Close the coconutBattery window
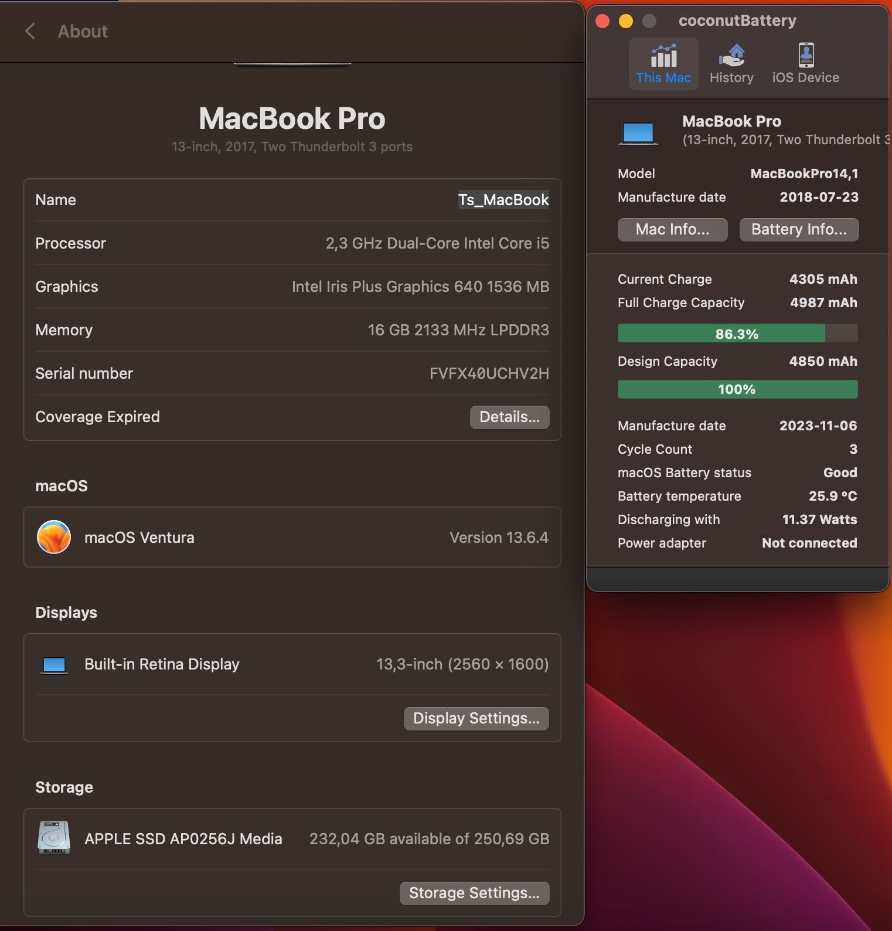892x931 pixels. coord(602,21)
